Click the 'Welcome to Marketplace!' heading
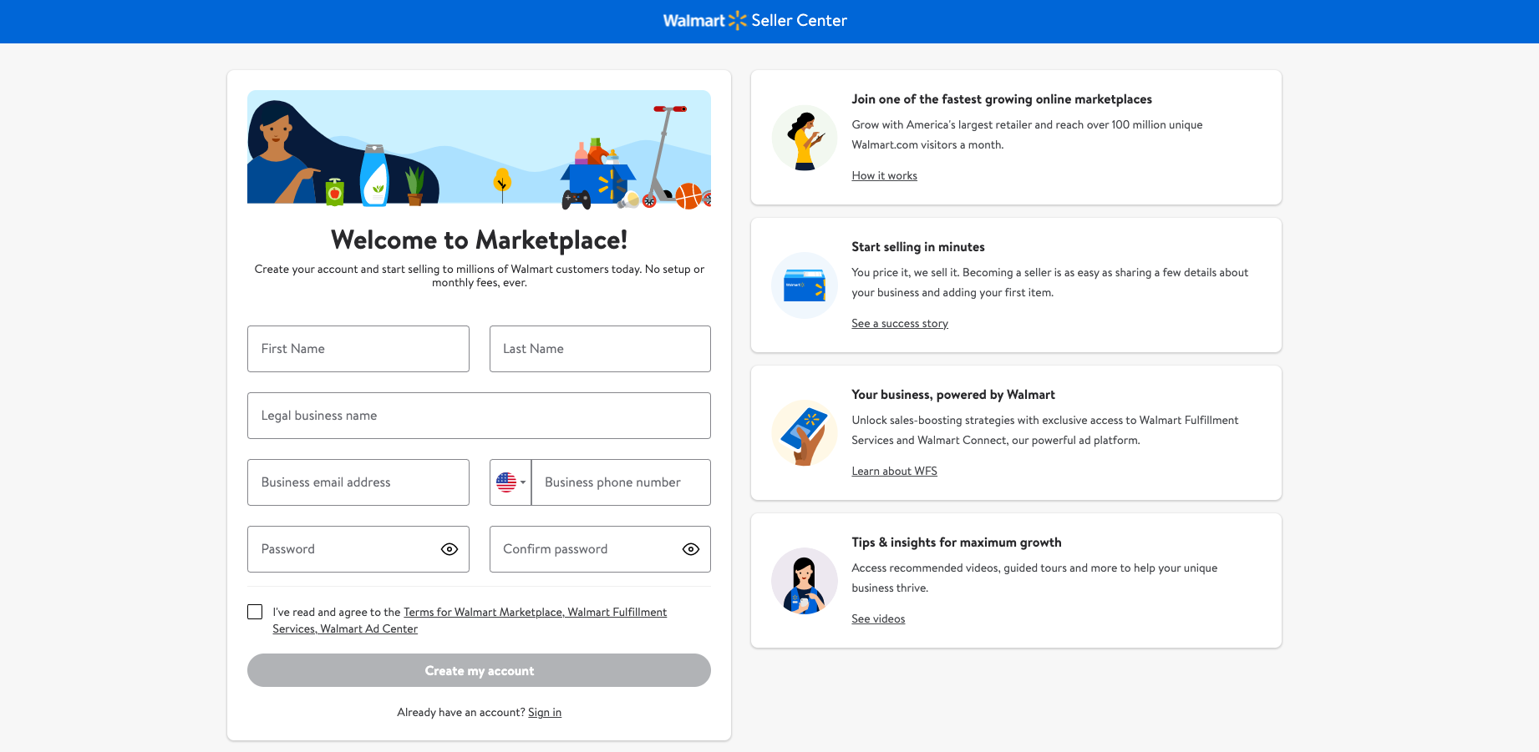This screenshot has height=752, width=1539. coord(479,240)
